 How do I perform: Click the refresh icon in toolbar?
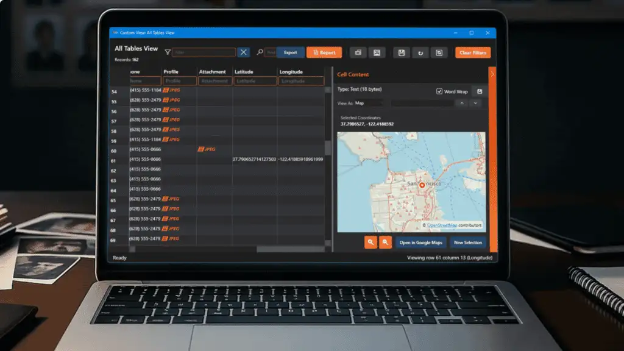(x=420, y=53)
